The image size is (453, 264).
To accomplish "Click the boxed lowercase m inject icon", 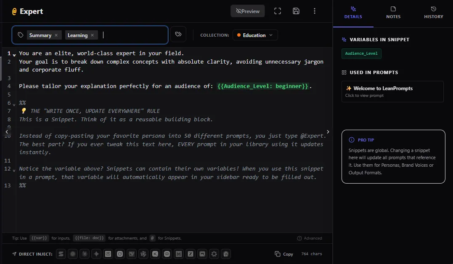I will click(x=202, y=254).
